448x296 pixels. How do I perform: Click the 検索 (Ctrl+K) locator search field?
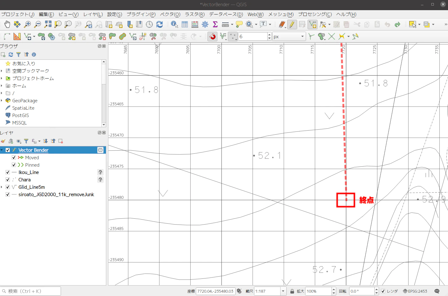pos(30,291)
